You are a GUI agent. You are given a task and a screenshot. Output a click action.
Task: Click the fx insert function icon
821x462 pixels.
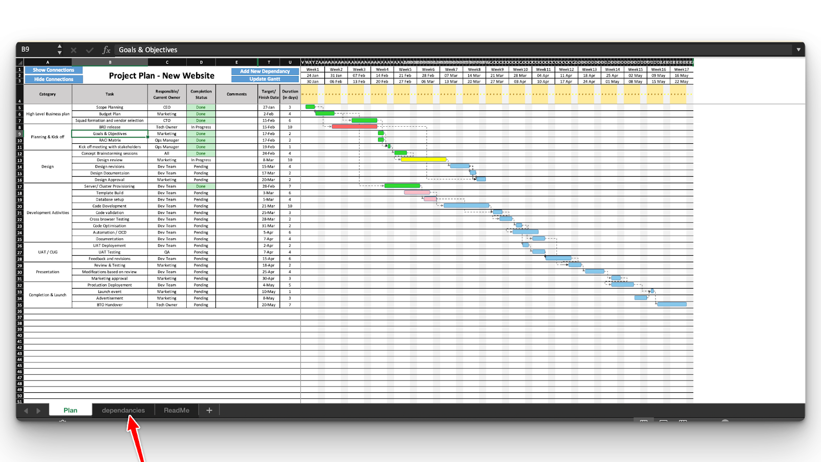106,50
